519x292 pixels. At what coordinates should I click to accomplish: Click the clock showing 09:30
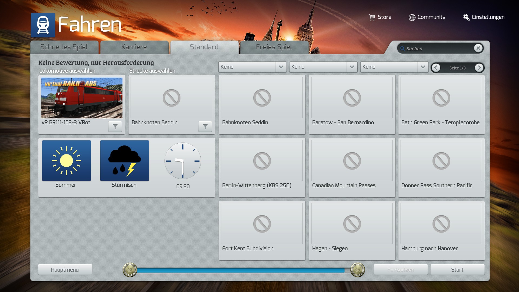183,161
